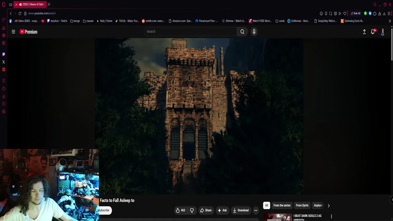Open toolbar player play icon
The width and height of the screenshot is (393, 221).
coord(340,14)
